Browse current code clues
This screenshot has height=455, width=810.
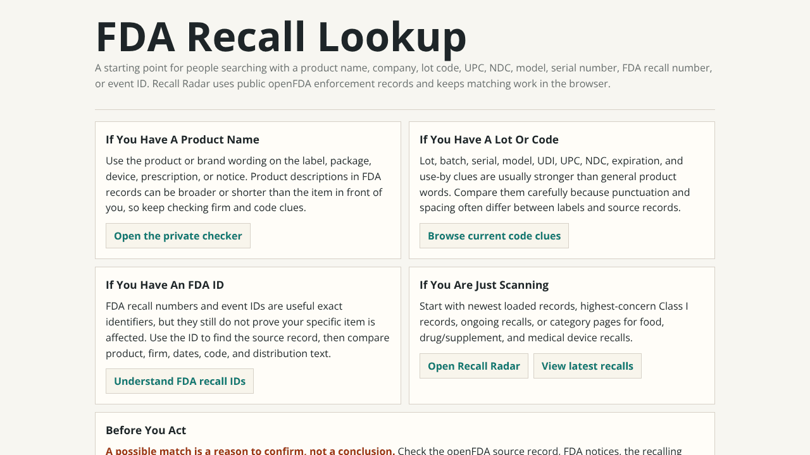tap(494, 236)
